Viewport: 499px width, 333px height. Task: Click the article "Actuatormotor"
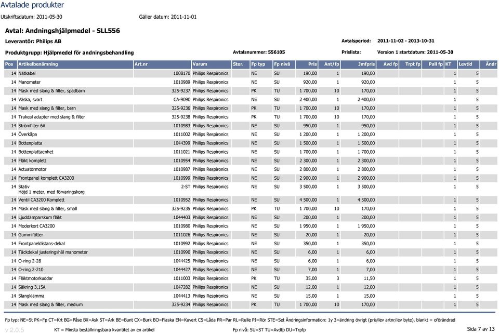tap(32, 169)
